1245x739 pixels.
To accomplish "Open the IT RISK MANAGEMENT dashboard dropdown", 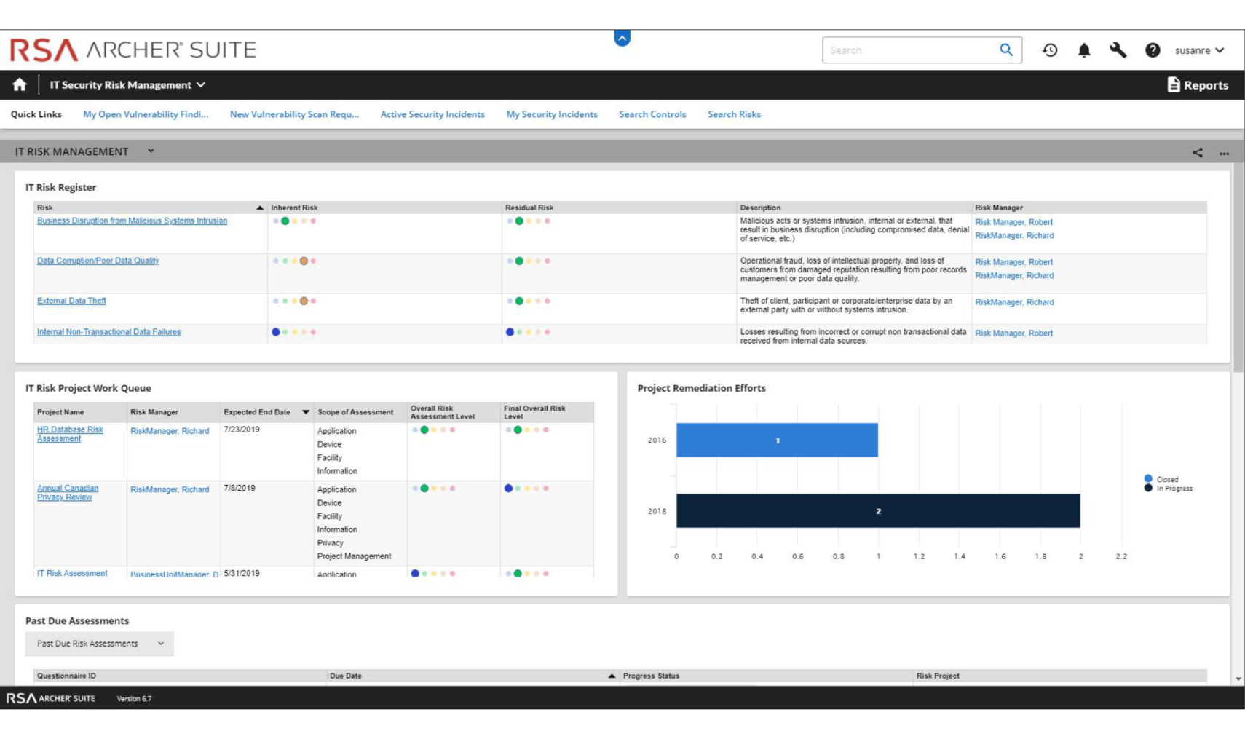I will pyautogui.click(x=151, y=151).
